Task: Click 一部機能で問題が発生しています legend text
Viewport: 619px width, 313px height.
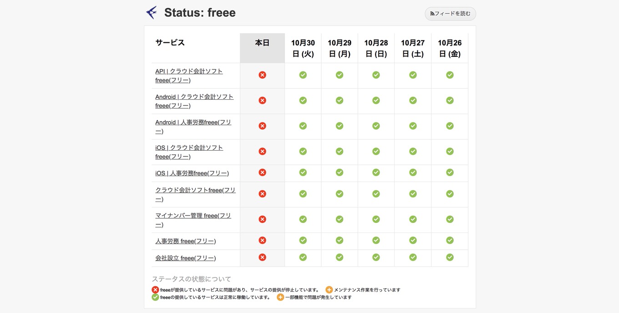Action: click(x=319, y=298)
